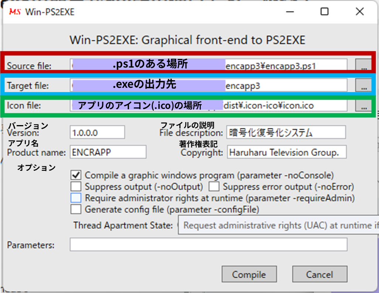Uncheck Compile a graphic windows program

76,175
